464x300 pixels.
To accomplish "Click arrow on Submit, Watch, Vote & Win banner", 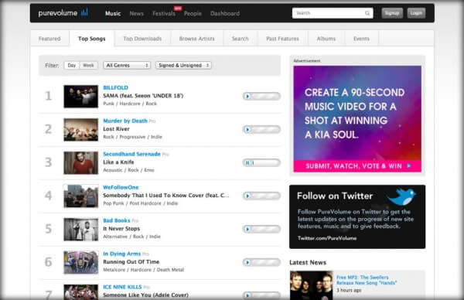I will click(x=409, y=166).
